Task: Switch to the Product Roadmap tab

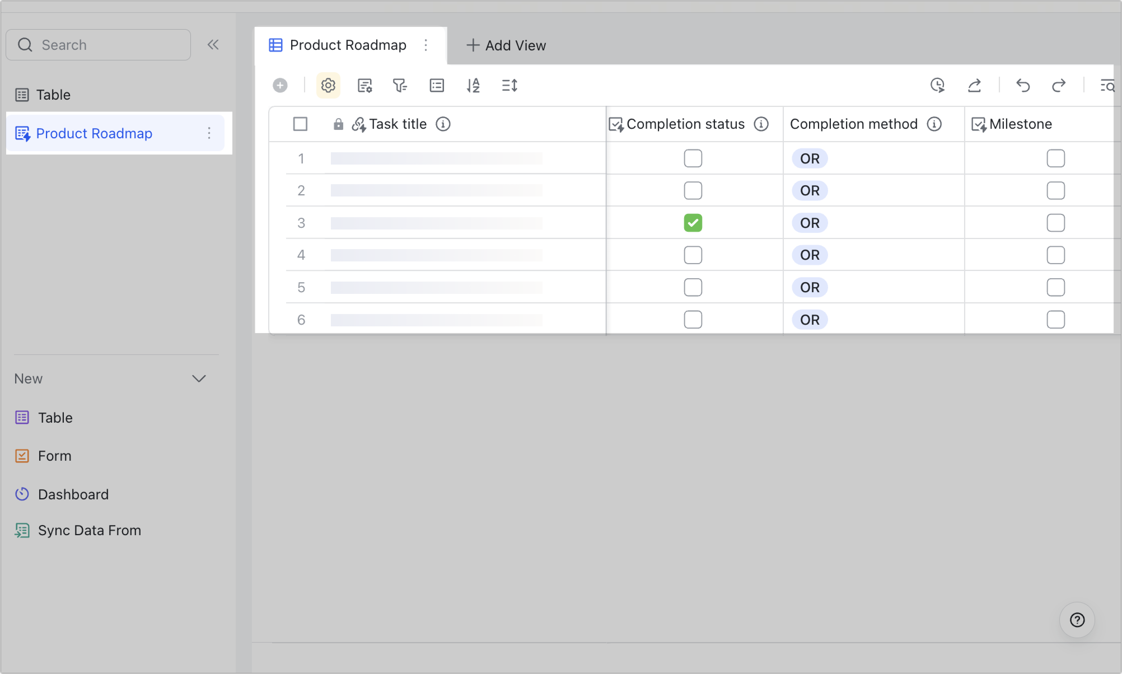Action: coord(348,45)
